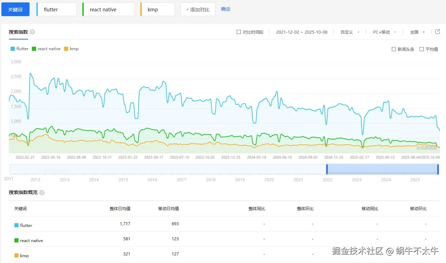Click the 添加对比 button
This screenshot has width=446, height=263.
198,9
